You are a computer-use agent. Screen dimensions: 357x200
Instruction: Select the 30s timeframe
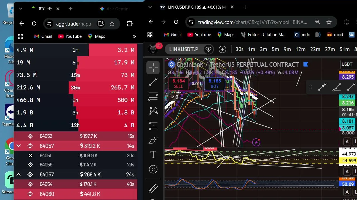(x=240, y=49)
